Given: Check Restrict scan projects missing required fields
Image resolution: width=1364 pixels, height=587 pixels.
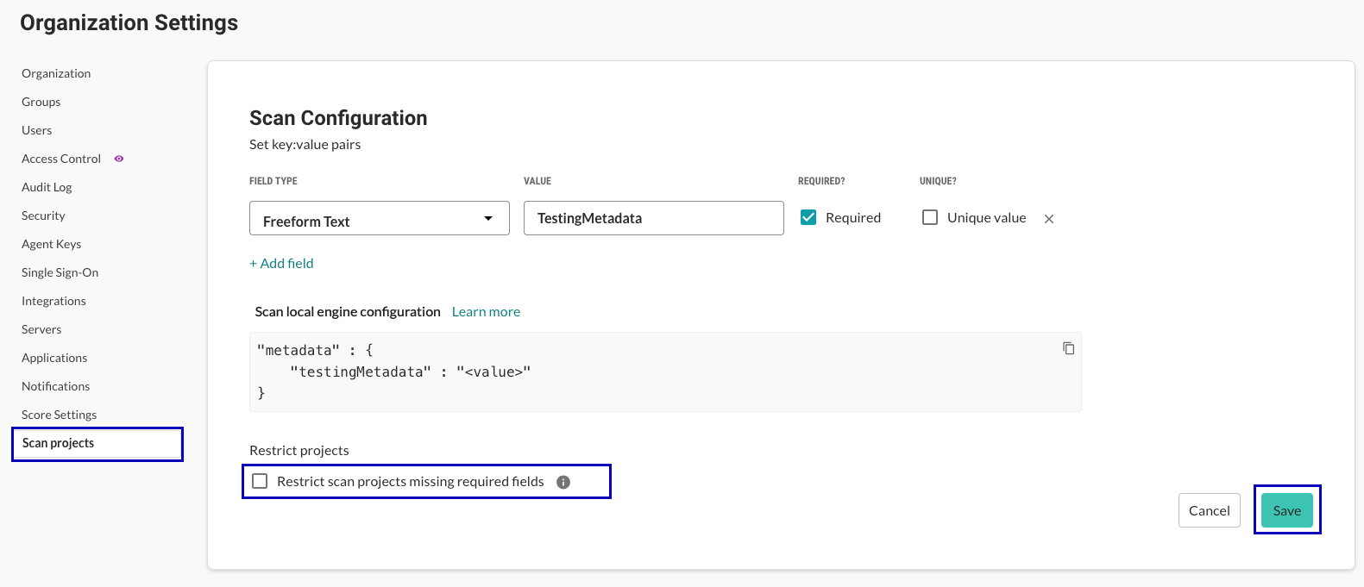Looking at the screenshot, I should [260, 481].
